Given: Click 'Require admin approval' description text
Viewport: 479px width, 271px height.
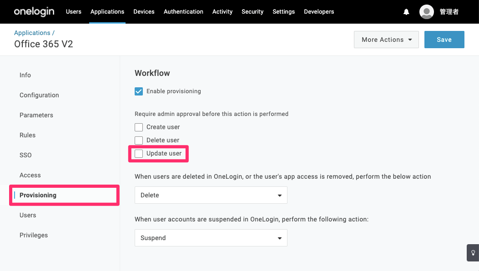Looking at the screenshot, I should [212, 114].
